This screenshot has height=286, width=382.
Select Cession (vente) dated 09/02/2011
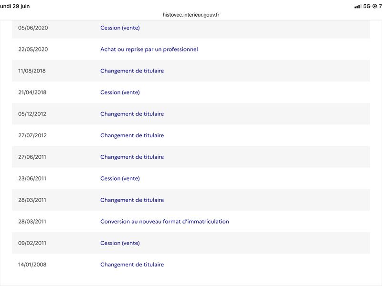(x=120, y=243)
